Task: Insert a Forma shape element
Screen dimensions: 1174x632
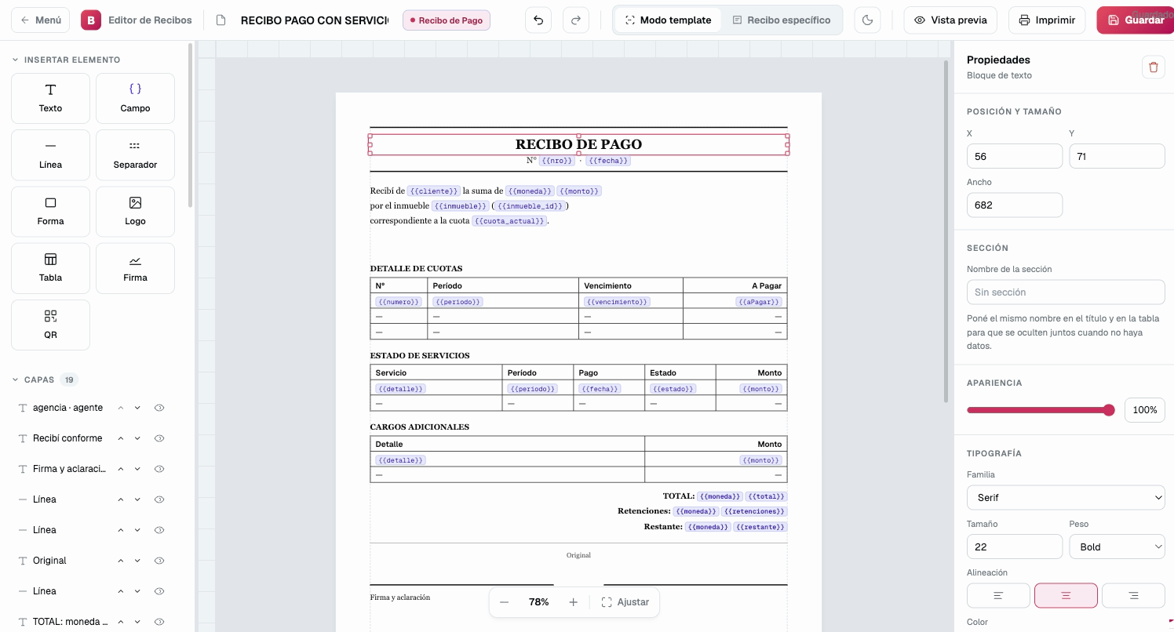Action: [x=50, y=212]
